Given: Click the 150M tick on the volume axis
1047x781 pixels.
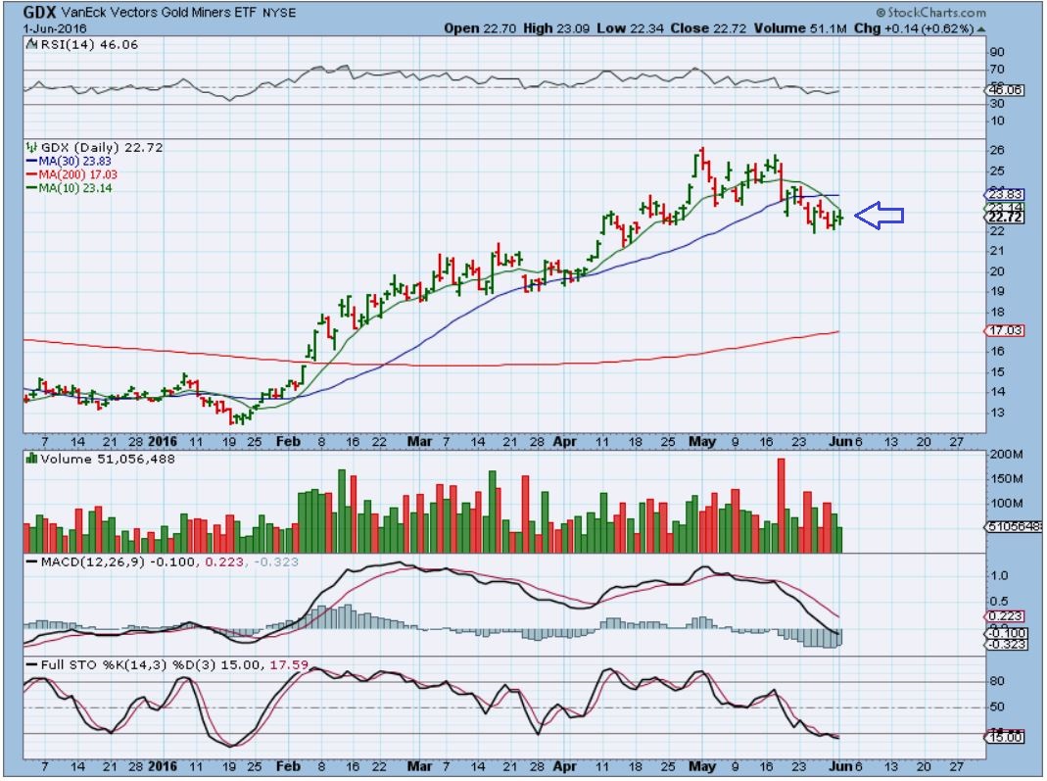Looking at the screenshot, I should point(1006,478).
